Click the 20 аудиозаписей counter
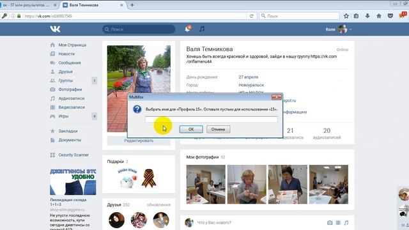409x230 pixels. point(327,134)
